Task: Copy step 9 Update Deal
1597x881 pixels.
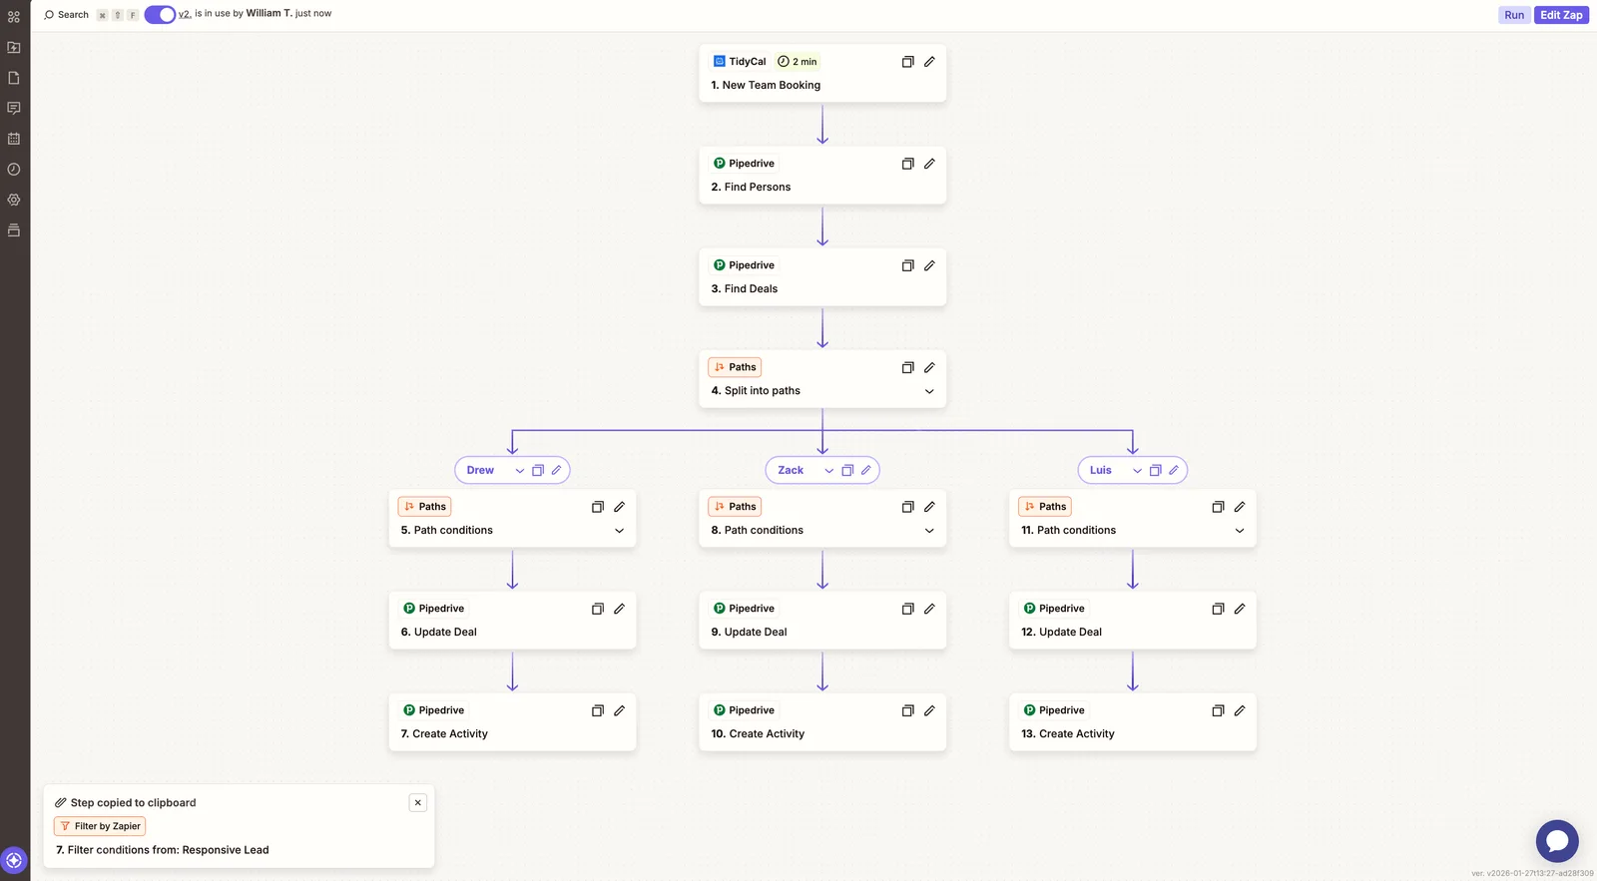Action: tap(908, 609)
